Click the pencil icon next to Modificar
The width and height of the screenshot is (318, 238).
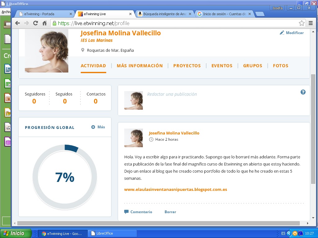pyautogui.click(x=282, y=33)
